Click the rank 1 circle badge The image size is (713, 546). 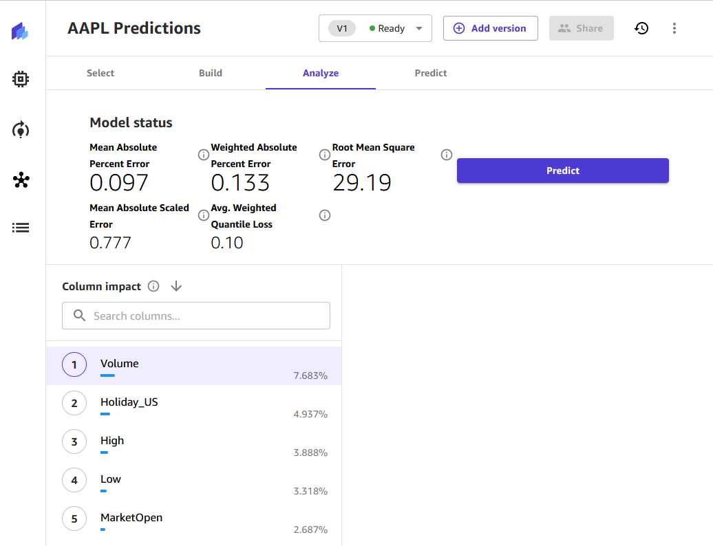(x=74, y=364)
